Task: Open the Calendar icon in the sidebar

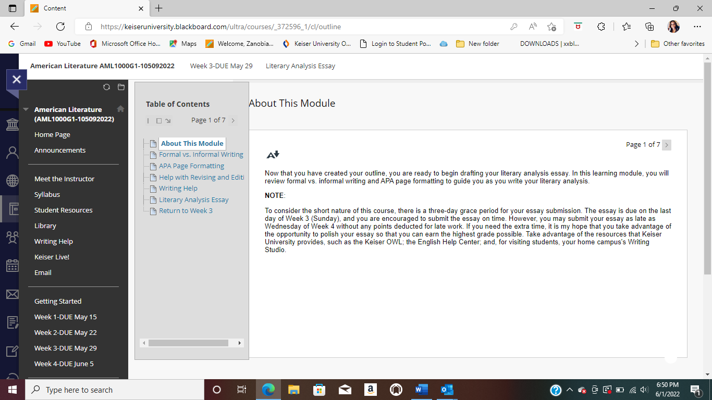Action: tap(11, 266)
